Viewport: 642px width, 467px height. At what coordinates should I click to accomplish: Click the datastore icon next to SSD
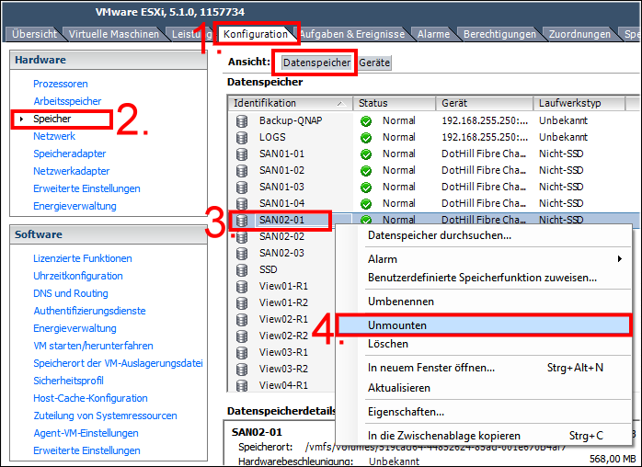pos(242,269)
